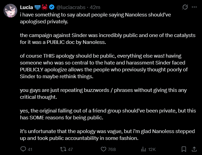Click the tweet's opening paragraph about Nanoless
Screen dimensions: 202x155
(95, 18)
